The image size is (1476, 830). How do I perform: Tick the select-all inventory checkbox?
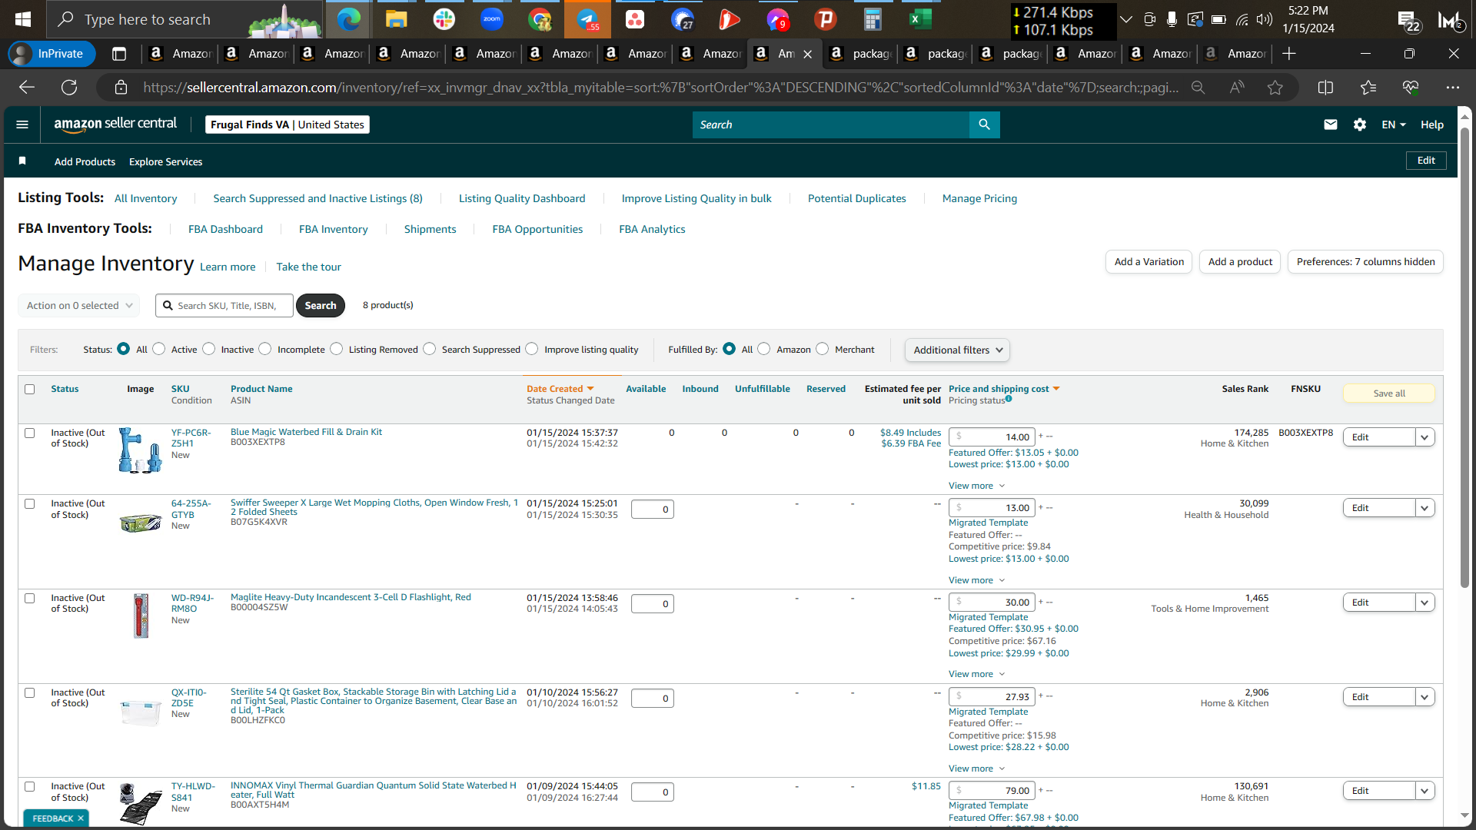coord(30,389)
